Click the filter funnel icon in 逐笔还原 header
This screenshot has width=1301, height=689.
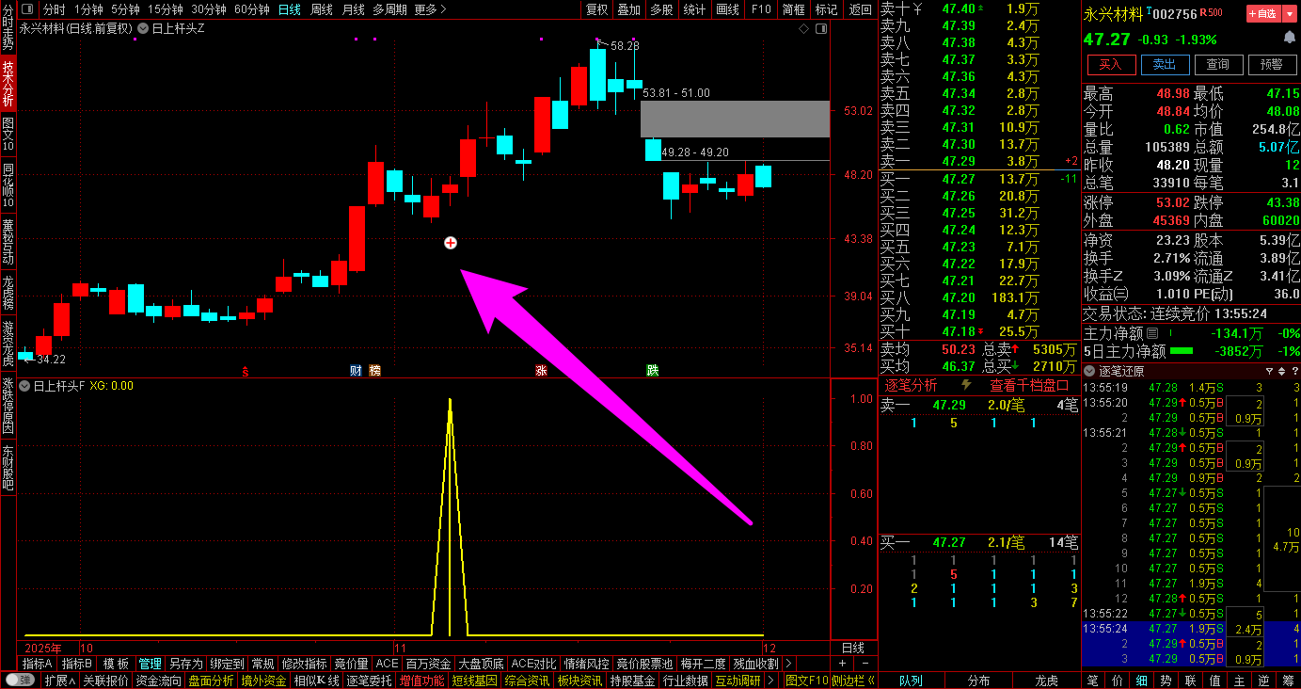point(1268,371)
